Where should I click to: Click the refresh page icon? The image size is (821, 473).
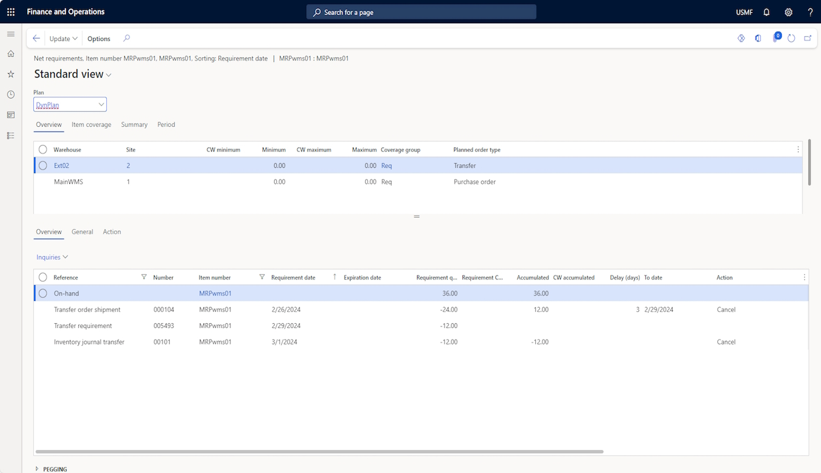coord(791,38)
